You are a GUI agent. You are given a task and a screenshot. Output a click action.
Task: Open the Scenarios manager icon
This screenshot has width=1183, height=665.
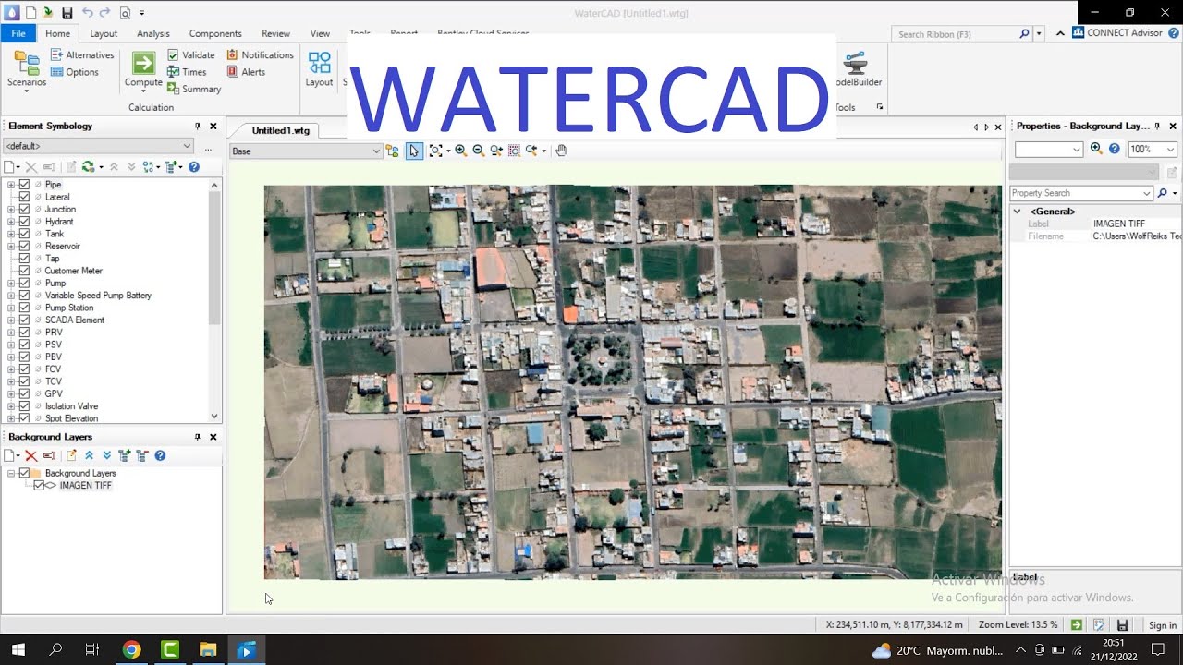tap(27, 64)
